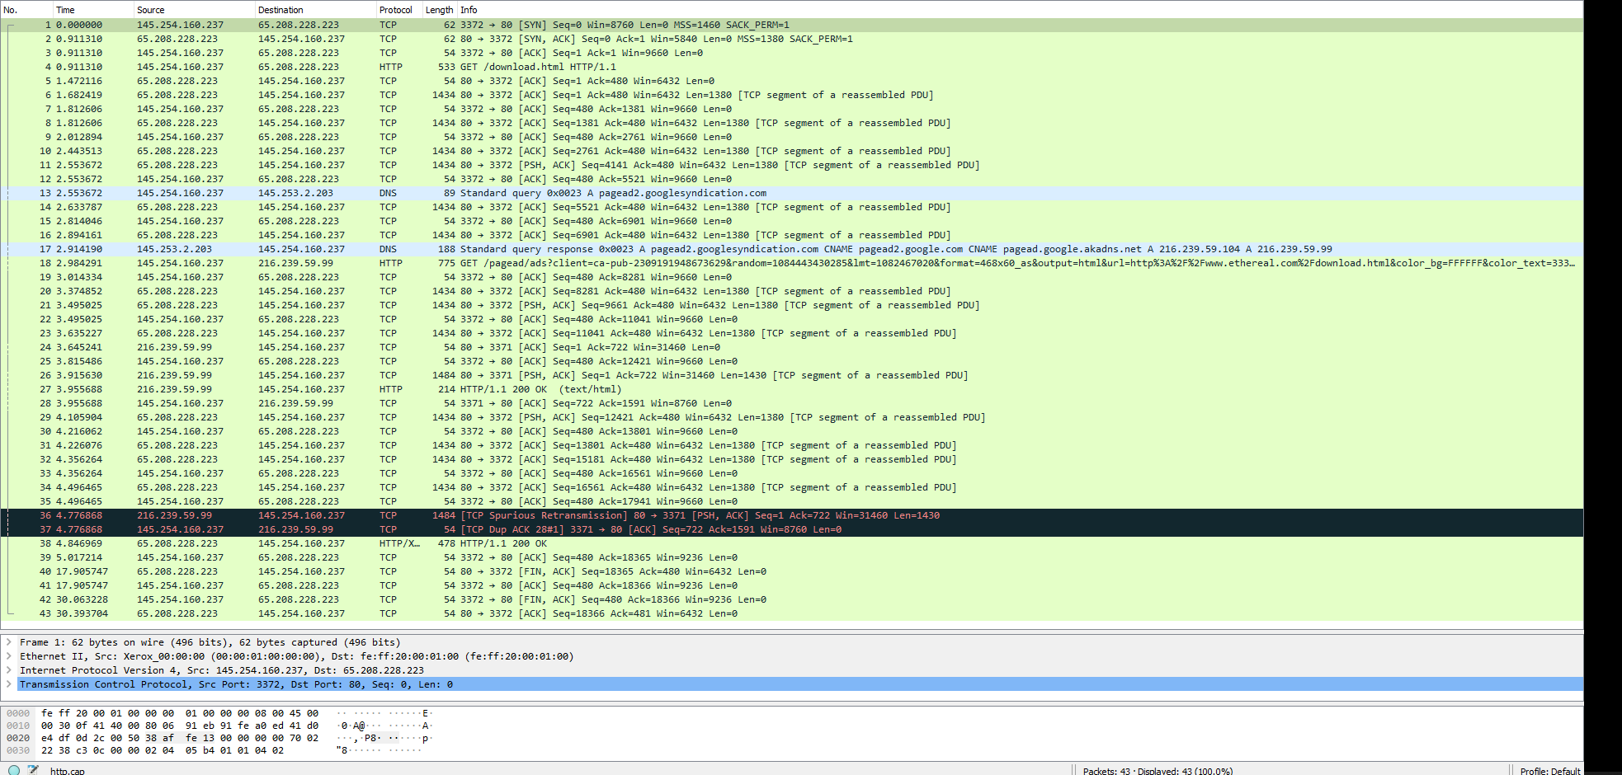Select packet 40 FIN, ACK from port 80
The image size is (1622, 775).
coord(792,571)
